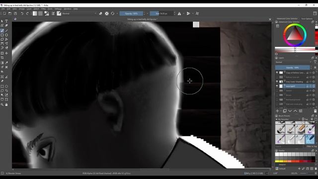Select the Zoom tool

[x=2, y=104]
